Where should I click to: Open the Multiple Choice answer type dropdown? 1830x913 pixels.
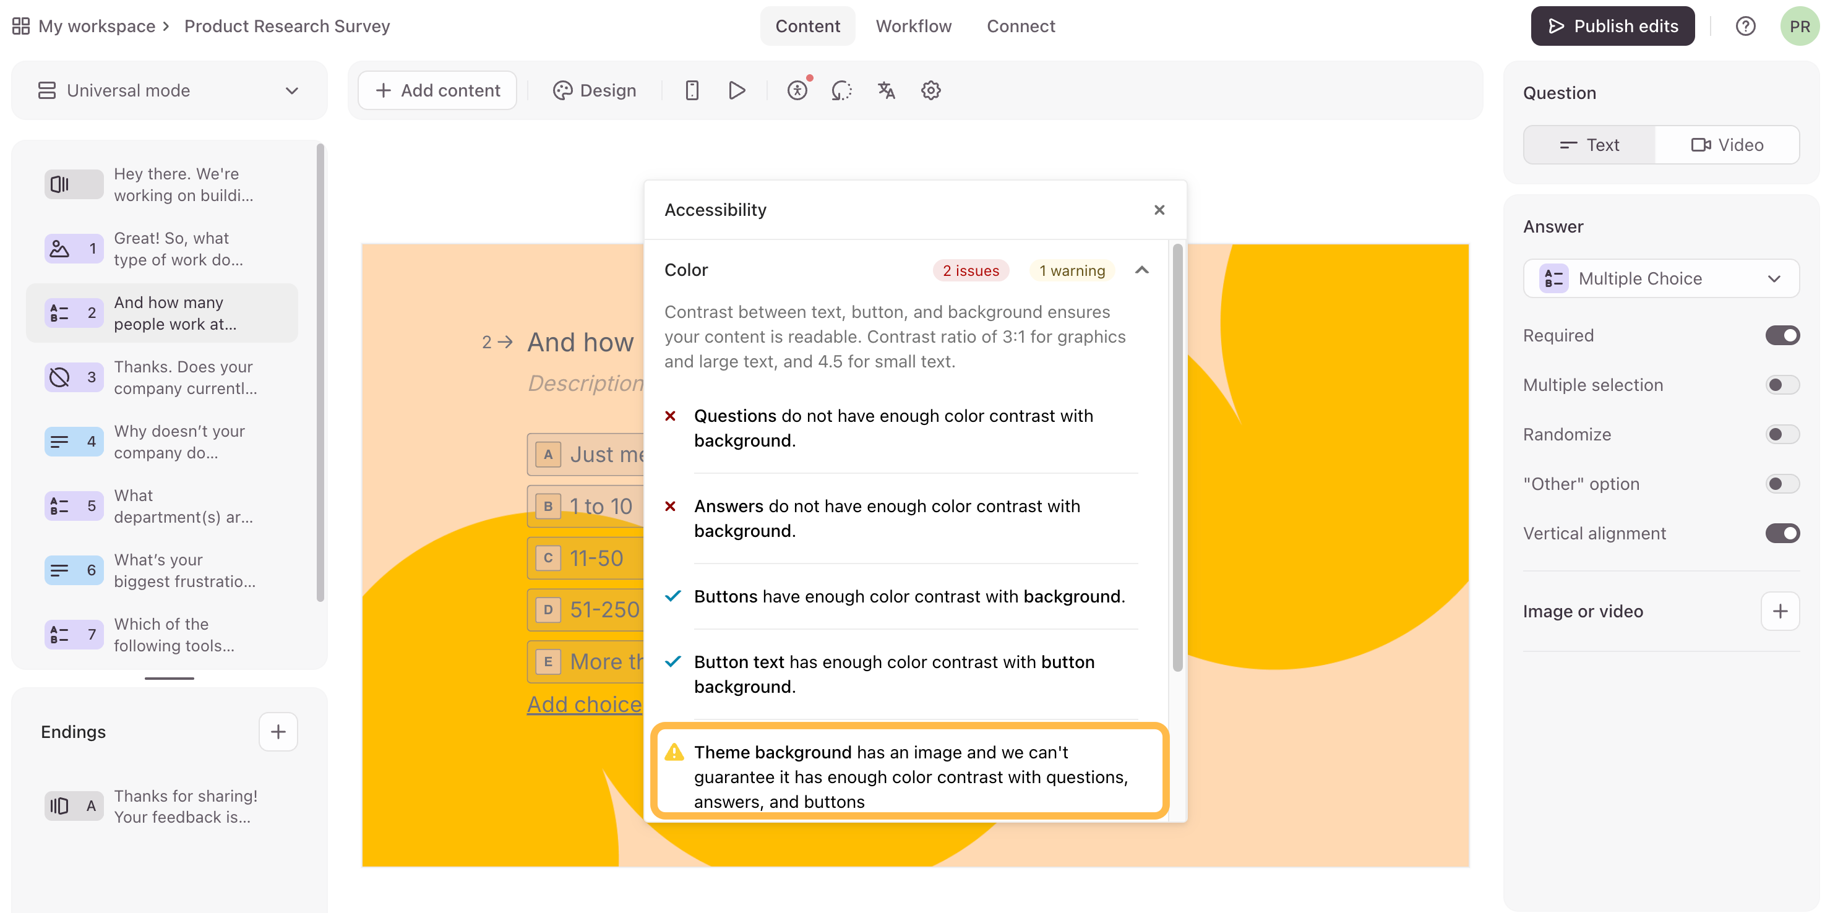point(1661,278)
